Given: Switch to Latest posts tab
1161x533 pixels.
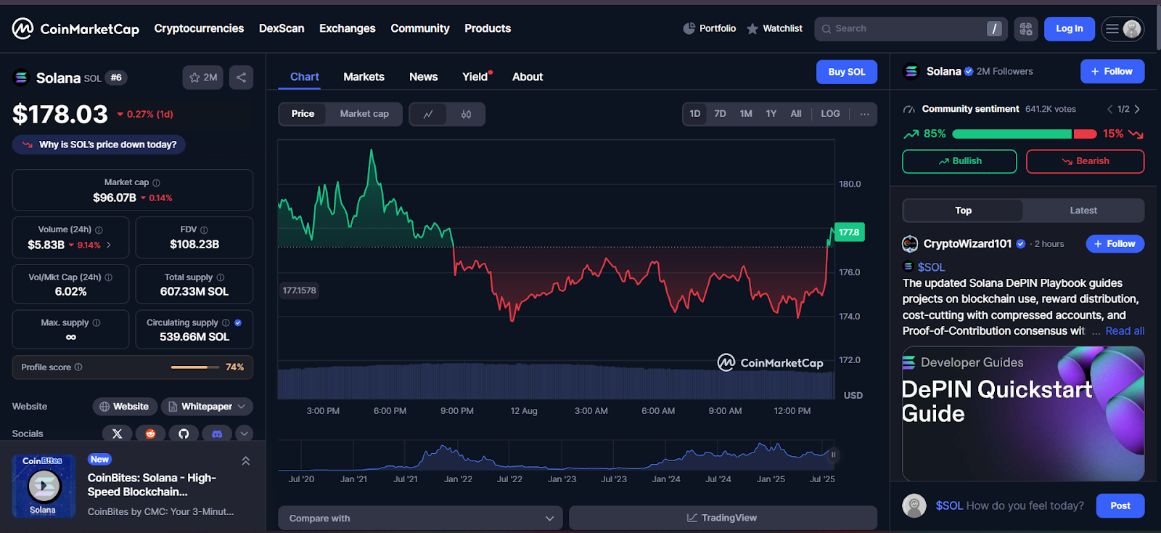Looking at the screenshot, I should coord(1083,211).
